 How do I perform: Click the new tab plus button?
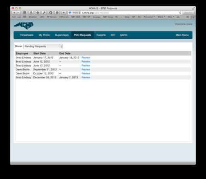[x=193, y=17]
